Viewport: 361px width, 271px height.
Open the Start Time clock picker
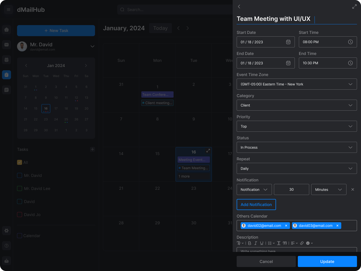(350, 42)
